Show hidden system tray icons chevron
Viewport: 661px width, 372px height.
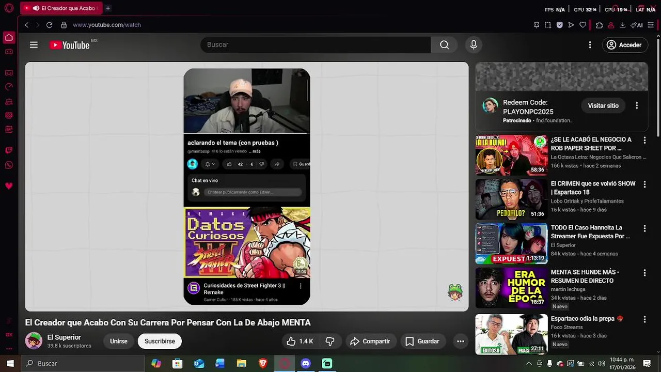[x=528, y=363]
